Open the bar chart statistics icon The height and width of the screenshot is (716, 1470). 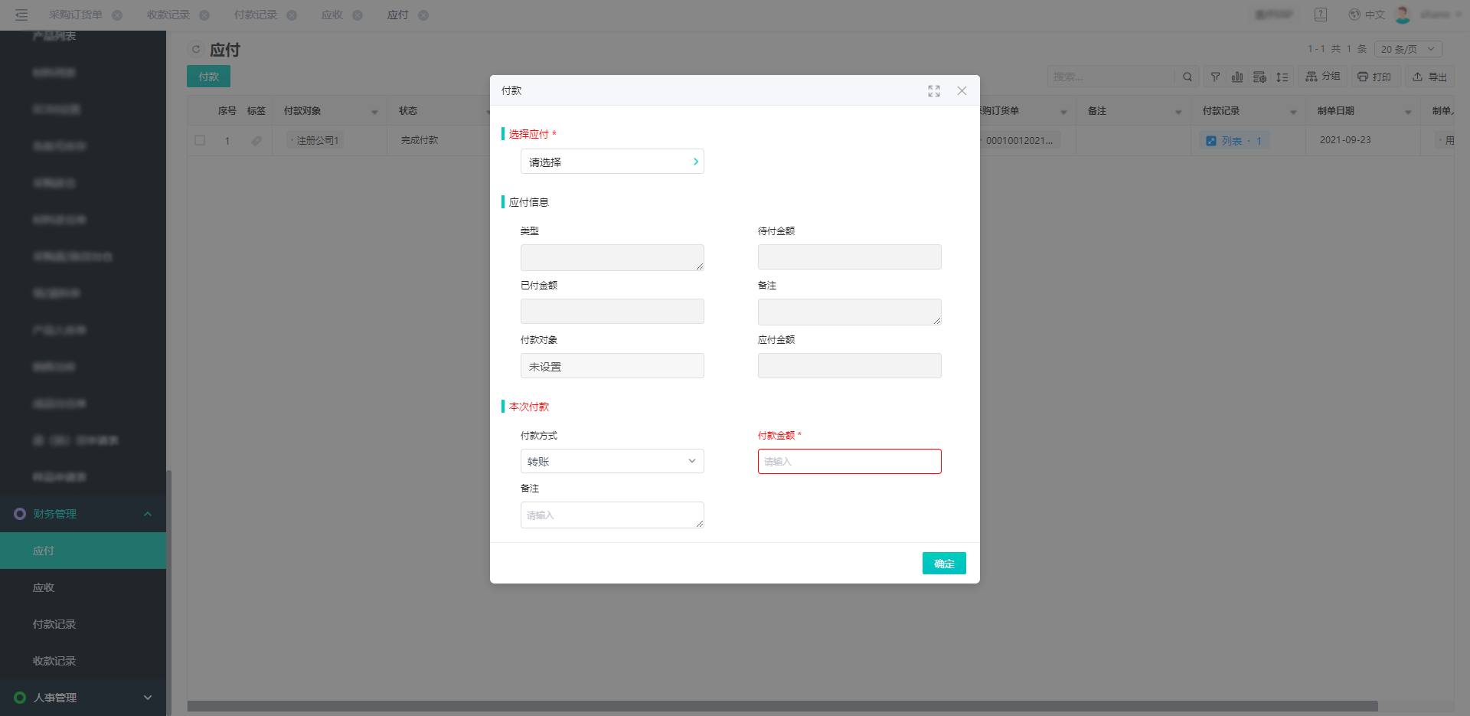[1237, 77]
